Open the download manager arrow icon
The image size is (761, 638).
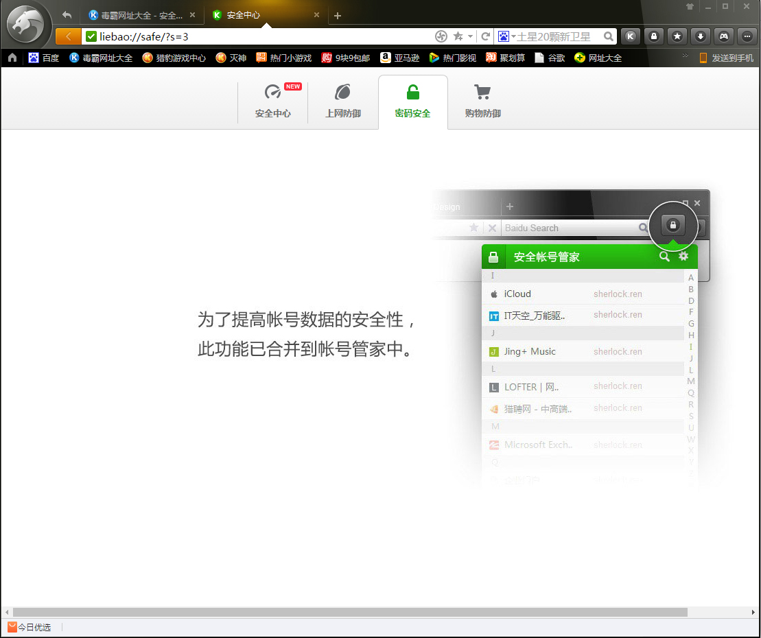[x=701, y=36]
